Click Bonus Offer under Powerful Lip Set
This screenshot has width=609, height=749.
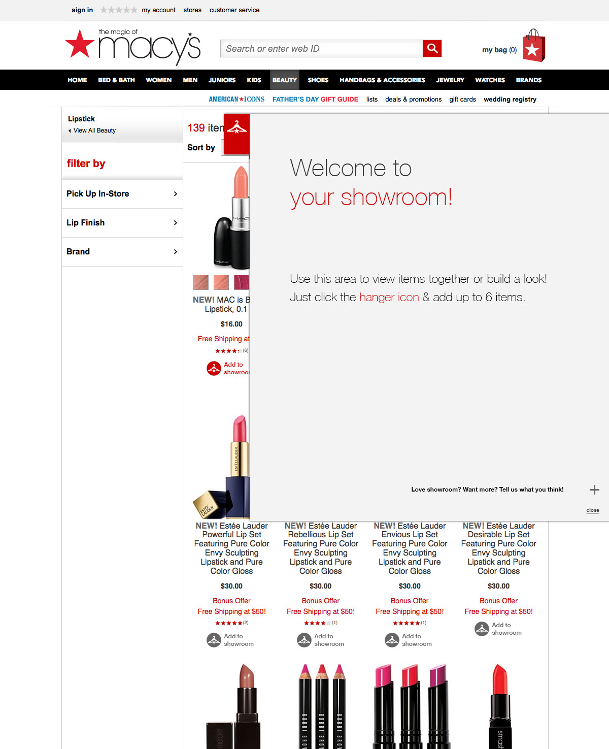tap(231, 601)
